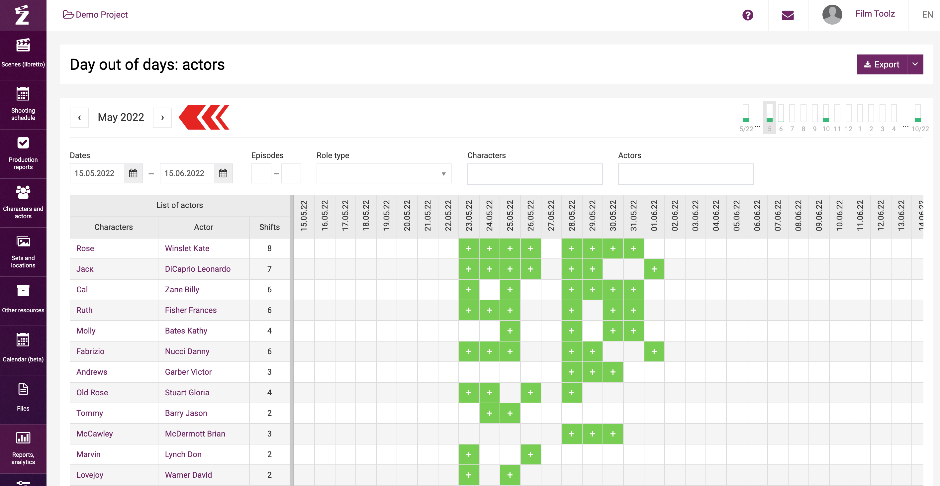The height and width of the screenshot is (486, 940).
Task: Select month 10 in the timeline mini-chart
Action: (825, 118)
